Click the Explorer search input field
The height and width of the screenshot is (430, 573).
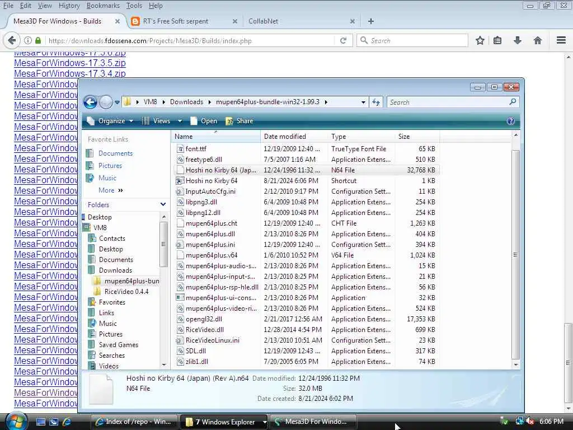point(448,102)
